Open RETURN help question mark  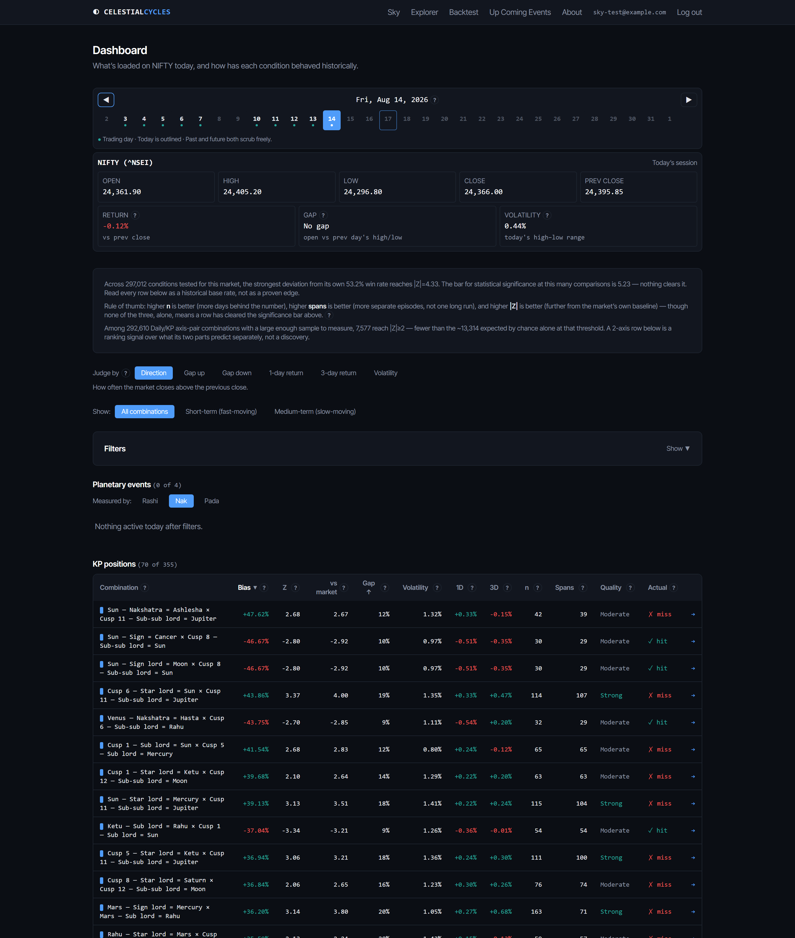(135, 215)
